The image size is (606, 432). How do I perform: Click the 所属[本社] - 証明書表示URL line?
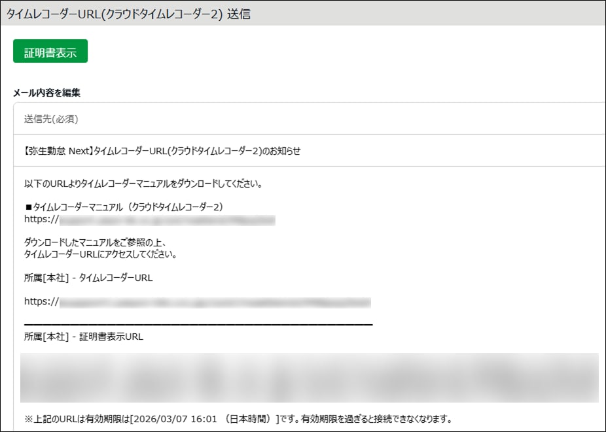(x=83, y=337)
